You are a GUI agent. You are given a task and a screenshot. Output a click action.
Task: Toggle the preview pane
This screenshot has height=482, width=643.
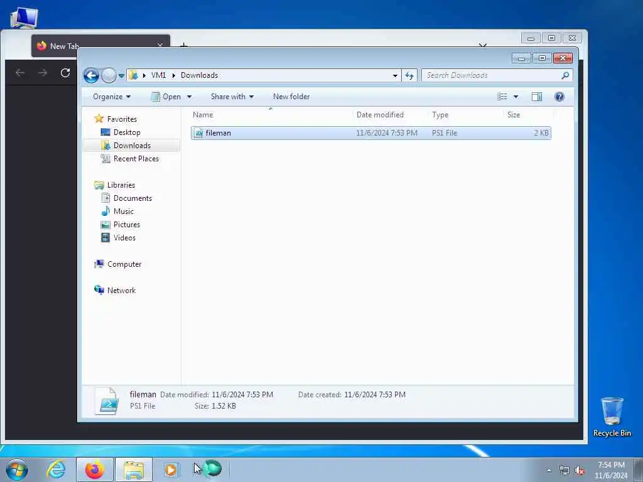(x=537, y=97)
